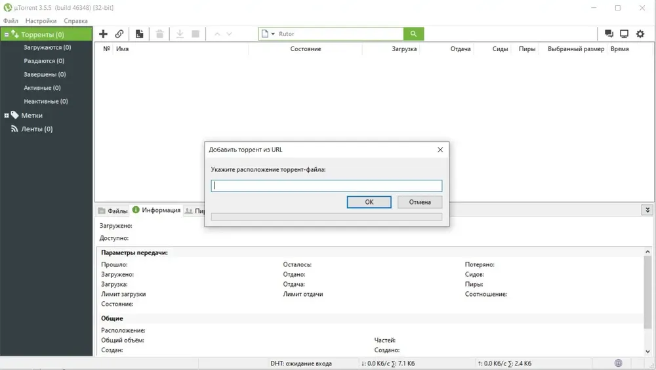Click the green search magnifier button
The width and height of the screenshot is (656, 370).
coord(413,34)
